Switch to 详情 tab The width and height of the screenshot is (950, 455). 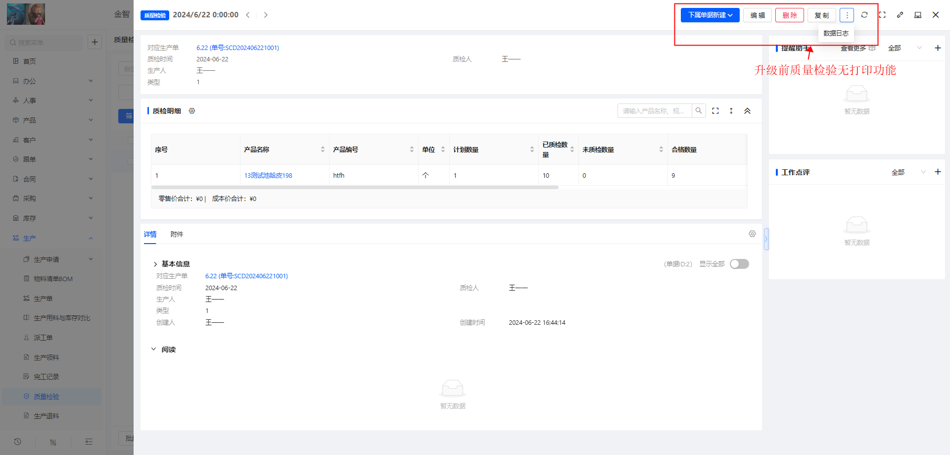point(150,234)
